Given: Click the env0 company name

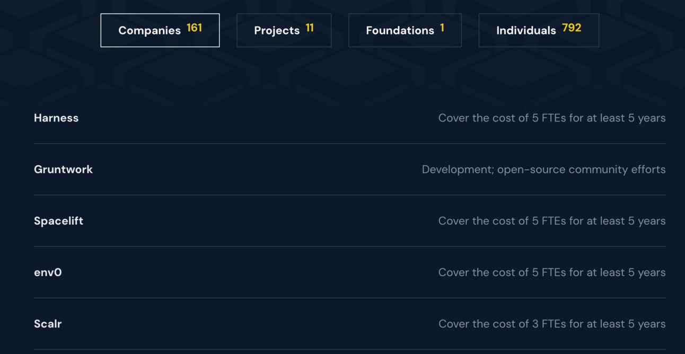Looking at the screenshot, I should [x=48, y=272].
